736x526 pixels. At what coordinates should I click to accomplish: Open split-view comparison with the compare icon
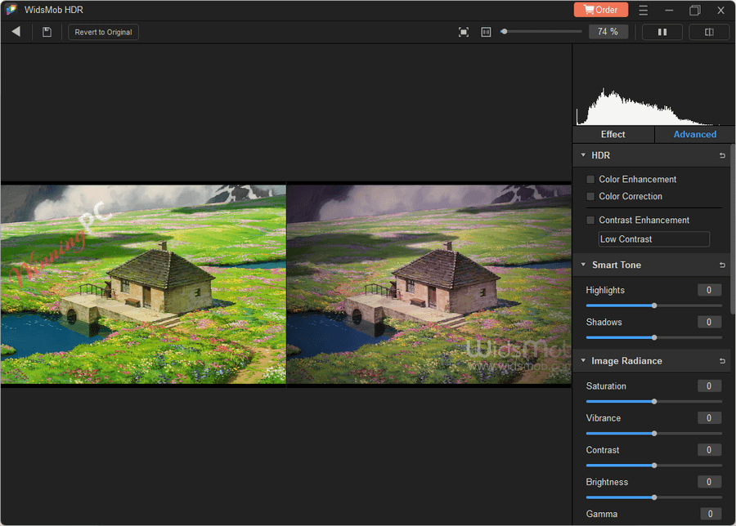[x=709, y=31]
